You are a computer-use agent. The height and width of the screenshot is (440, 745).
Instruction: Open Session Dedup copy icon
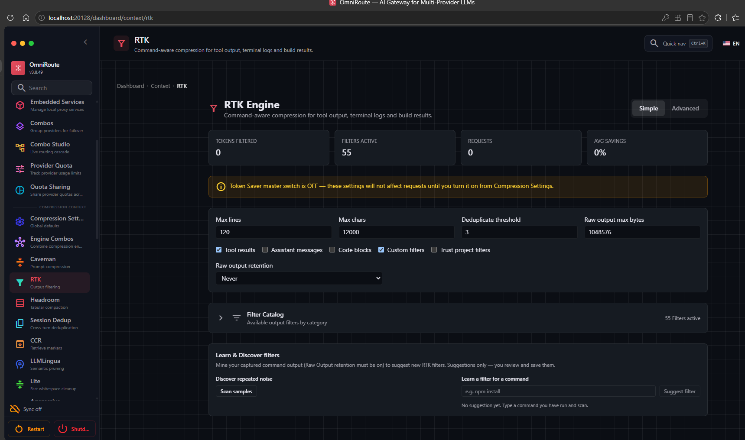[x=20, y=324]
